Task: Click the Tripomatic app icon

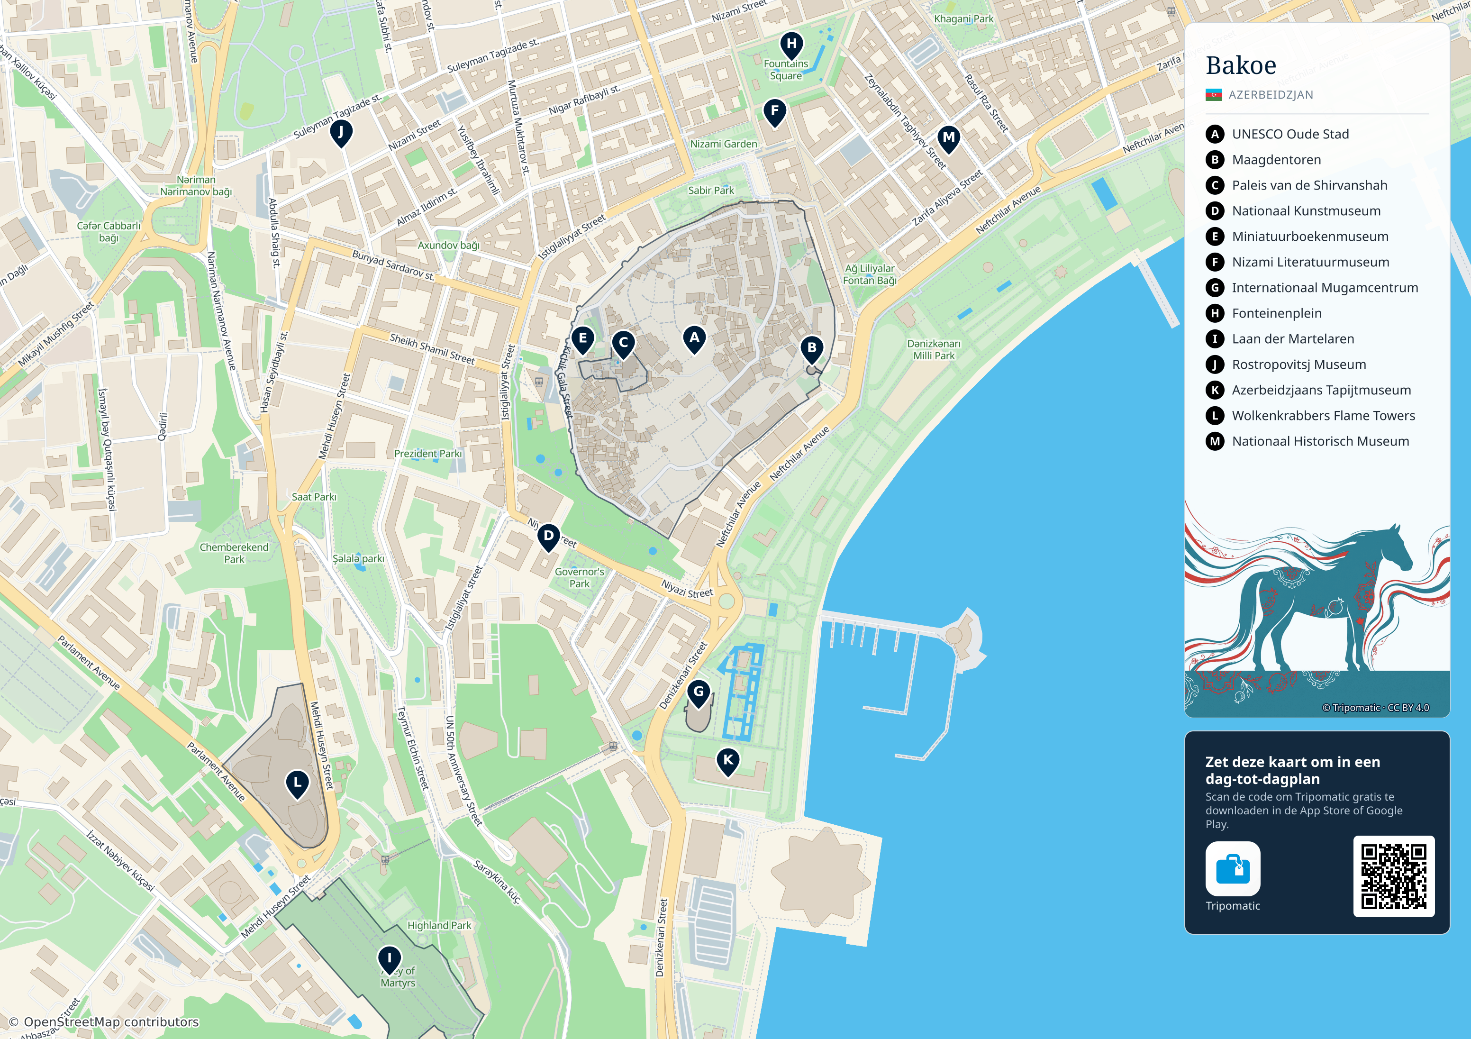Action: pyautogui.click(x=1233, y=868)
